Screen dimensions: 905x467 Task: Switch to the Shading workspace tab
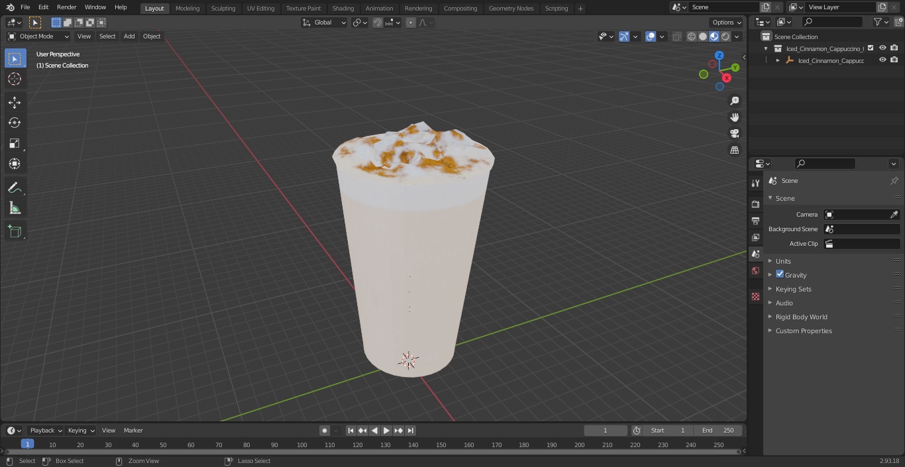(343, 9)
